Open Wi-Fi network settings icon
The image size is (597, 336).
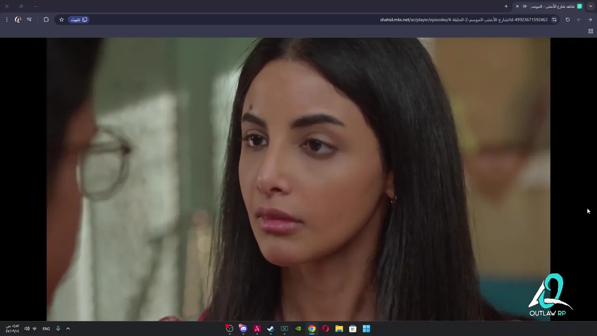[35, 329]
